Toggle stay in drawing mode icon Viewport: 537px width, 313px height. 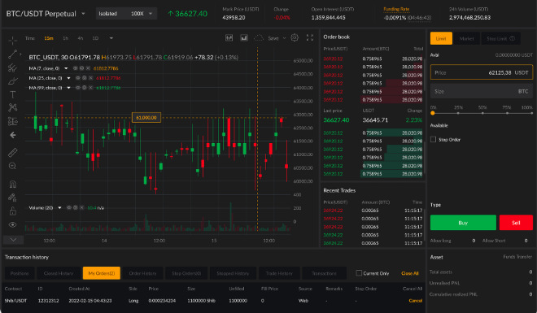click(x=13, y=198)
